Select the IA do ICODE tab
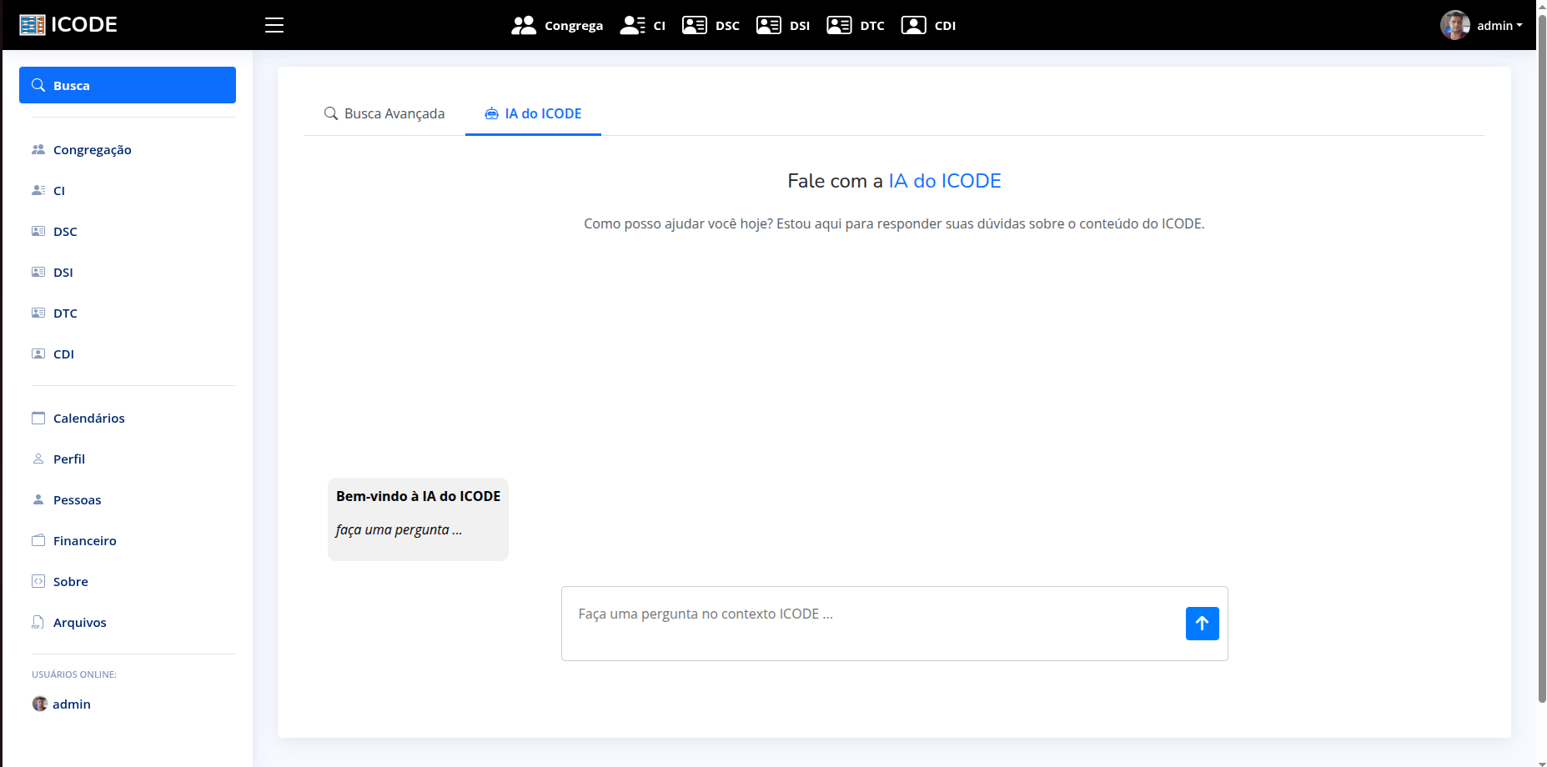The height and width of the screenshot is (767, 1547). point(540,113)
